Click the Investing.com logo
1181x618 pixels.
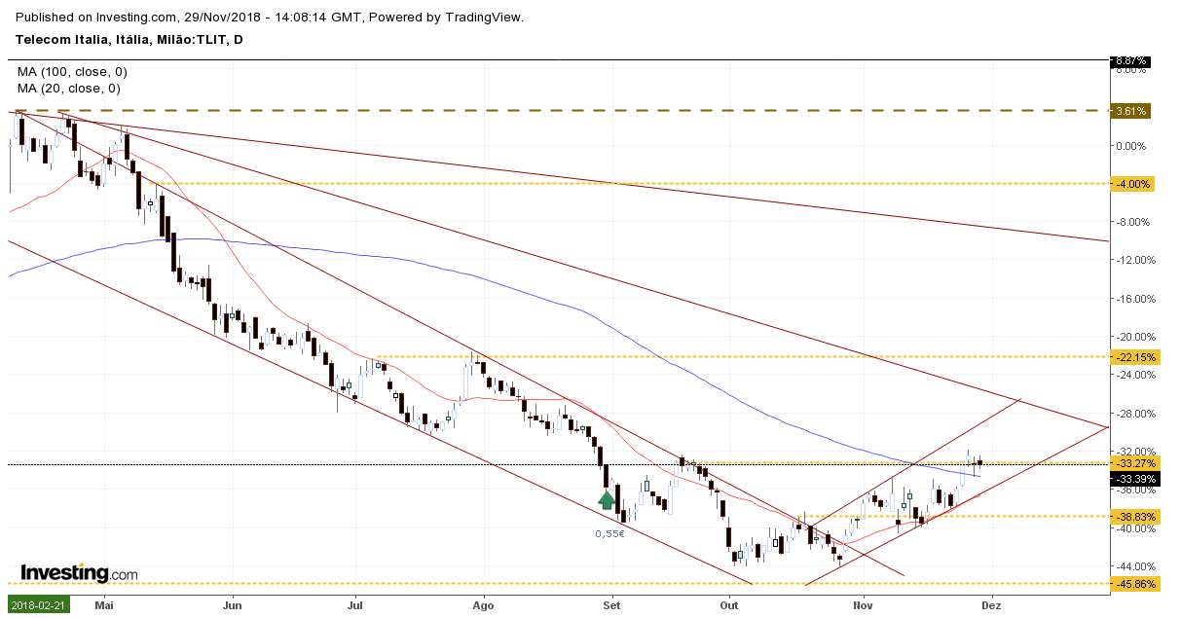tap(79, 572)
